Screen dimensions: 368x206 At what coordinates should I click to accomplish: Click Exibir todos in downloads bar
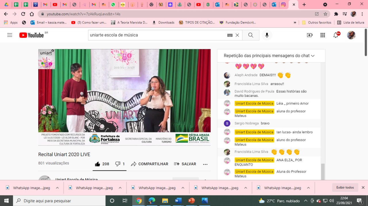(345, 188)
